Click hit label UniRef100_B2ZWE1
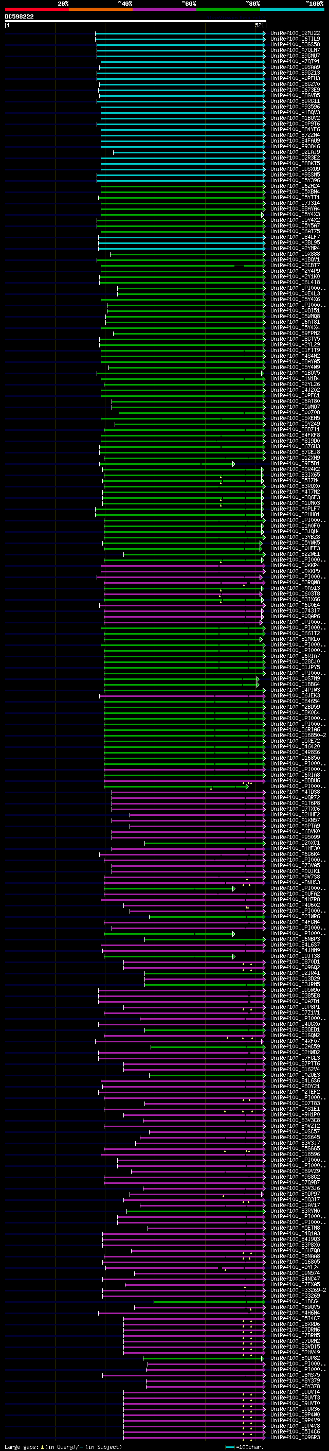This screenshot has width=329, height=1451. click(295, 554)
